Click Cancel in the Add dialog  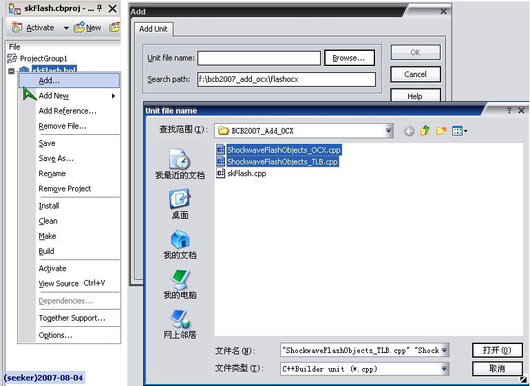[416, 74]
